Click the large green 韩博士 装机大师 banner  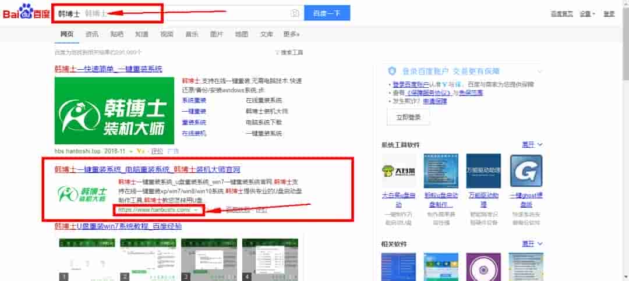click(x=114, y=111)
